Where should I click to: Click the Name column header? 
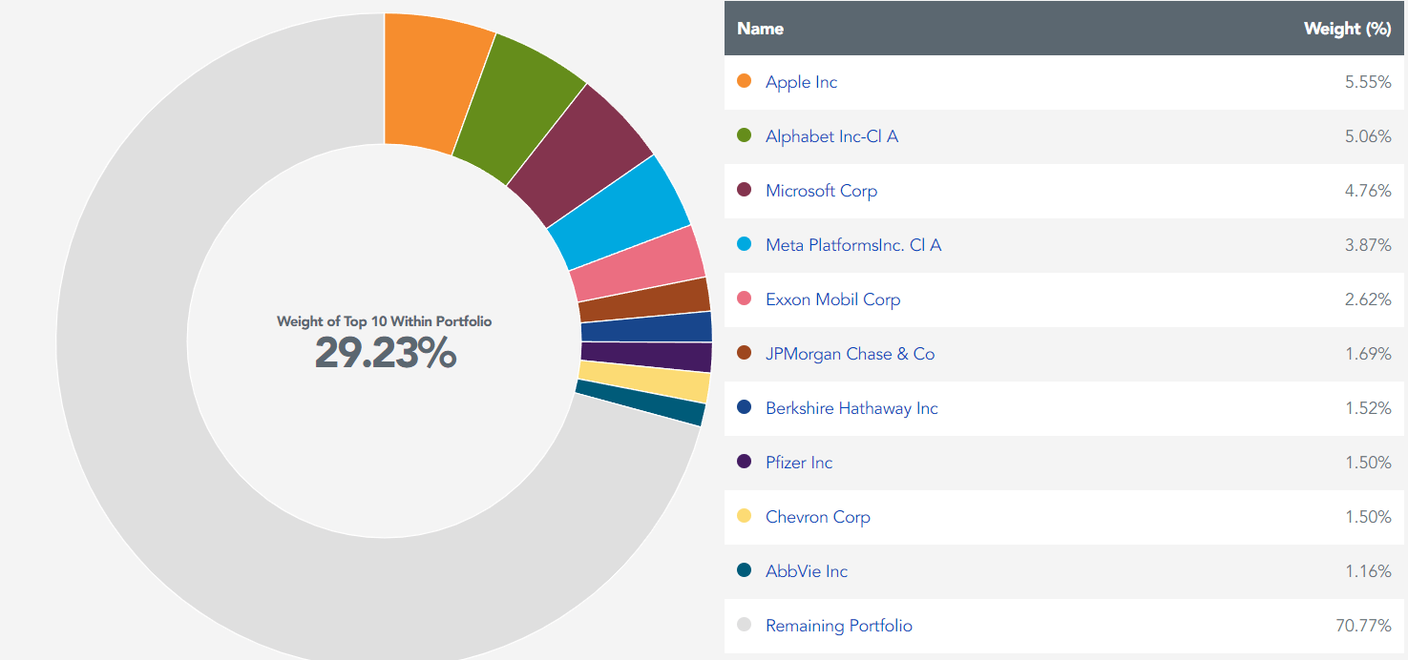[760, 29]
